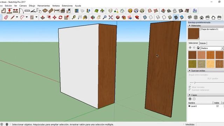The width and height of the screenshot is (224, 126).
Task: Open the Pencil tool dropdown arrow
Action: pyautogui.click(x=17, y=17)
